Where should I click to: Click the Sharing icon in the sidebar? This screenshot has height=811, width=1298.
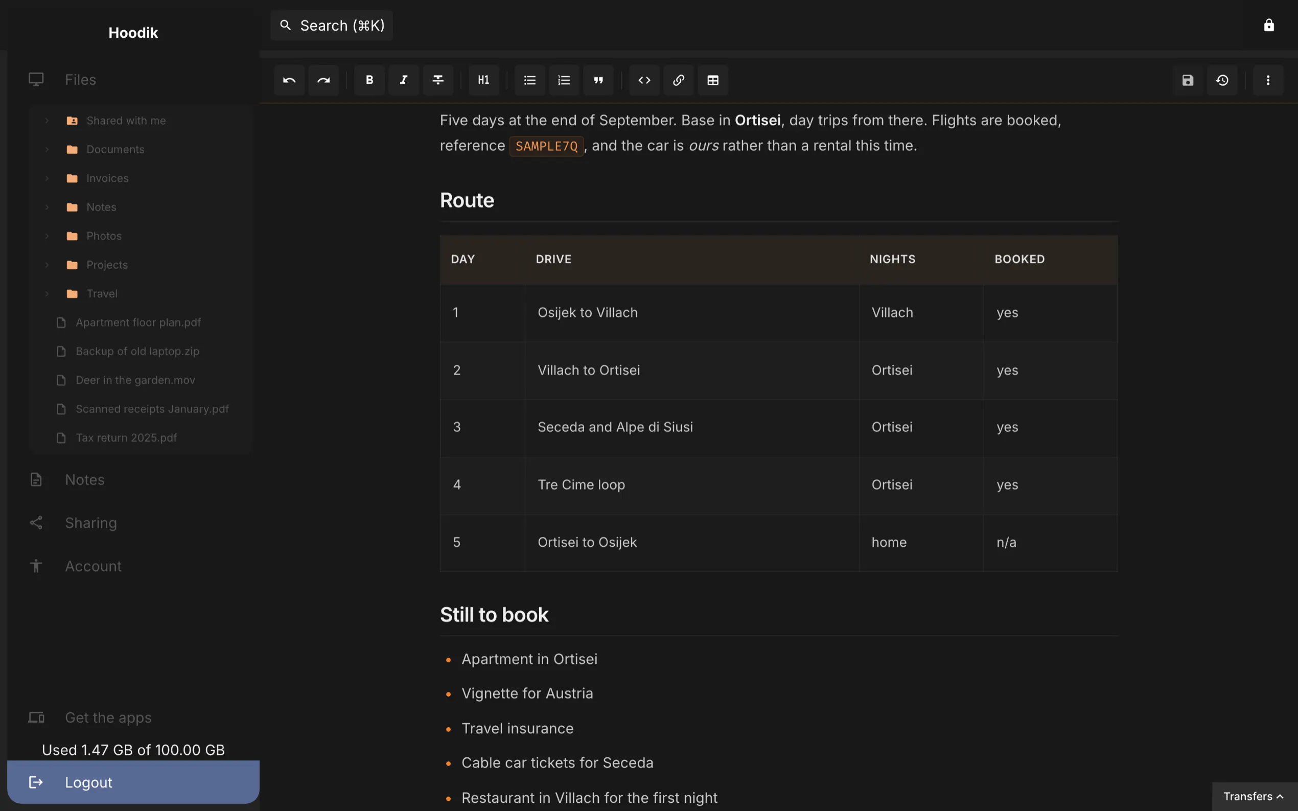[36, 522]
